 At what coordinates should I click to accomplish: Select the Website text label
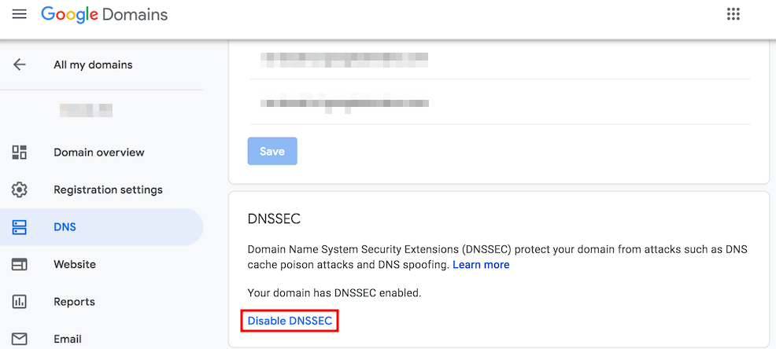75,264
